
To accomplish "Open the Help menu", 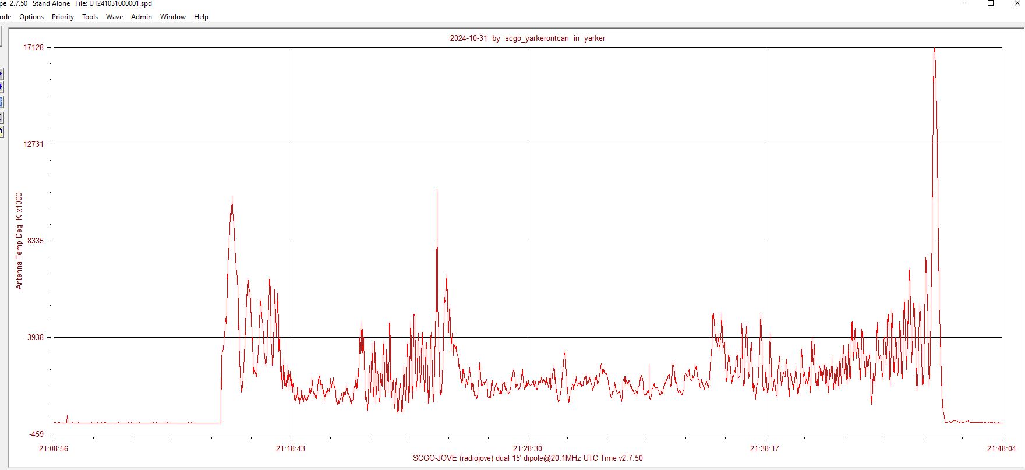I will [x=201, y=17].
